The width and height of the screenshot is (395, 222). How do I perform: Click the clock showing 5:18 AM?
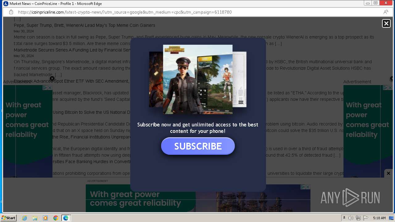(x=379, y=218)
